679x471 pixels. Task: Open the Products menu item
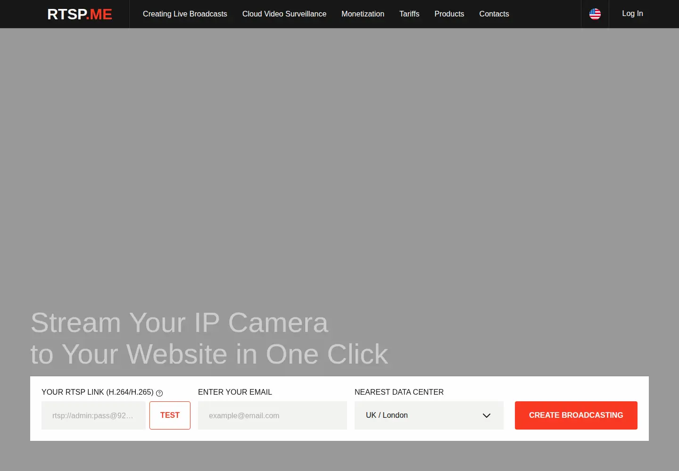tap(449, 14)
